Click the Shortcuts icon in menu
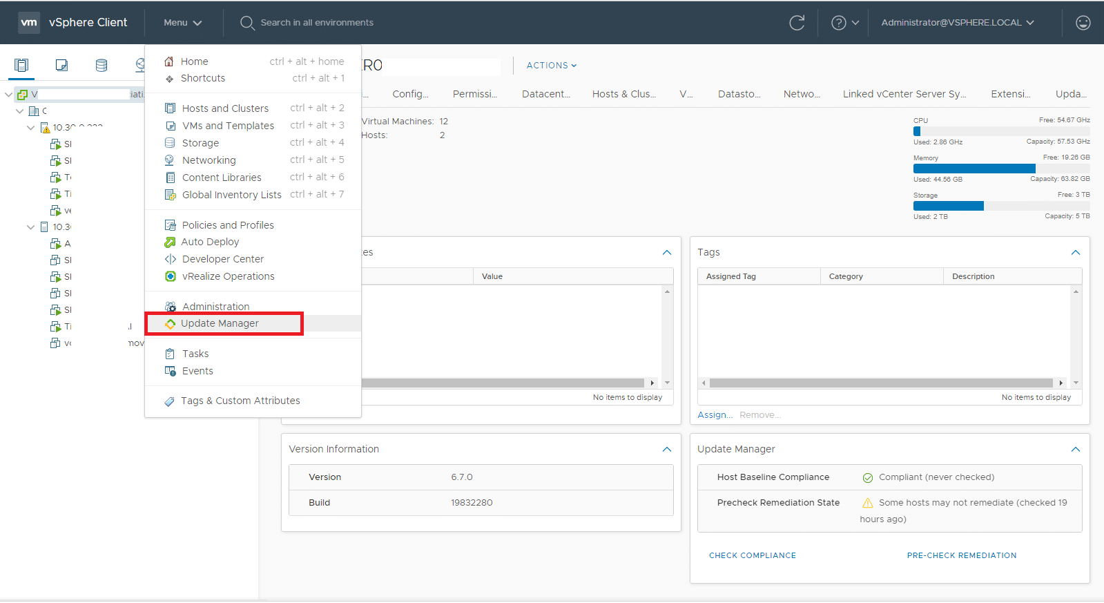 [169, 79]
